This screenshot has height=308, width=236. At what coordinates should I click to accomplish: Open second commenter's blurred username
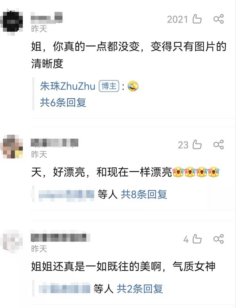pos(55,143)
